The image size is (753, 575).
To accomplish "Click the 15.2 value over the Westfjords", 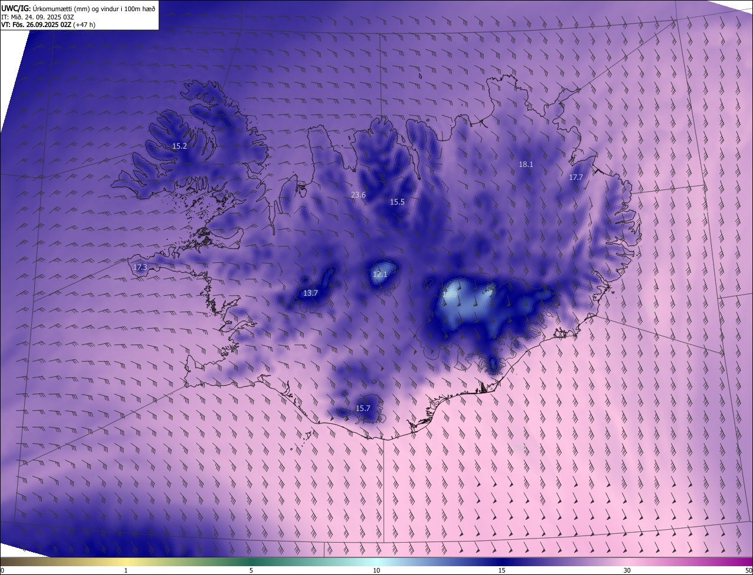I will point(179,146).
